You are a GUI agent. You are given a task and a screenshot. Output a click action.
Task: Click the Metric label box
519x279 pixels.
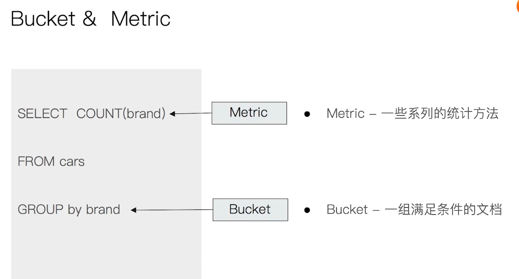[249, 113]
